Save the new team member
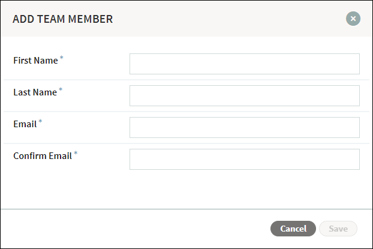The image size is (373, 249). (338, 229)
